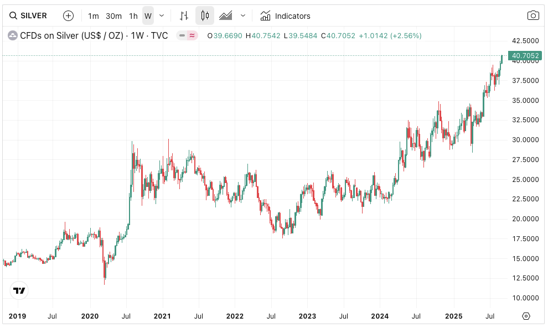
Task: Open the Indicators panel
Action: pyautogui.click(x=285, y=15)
